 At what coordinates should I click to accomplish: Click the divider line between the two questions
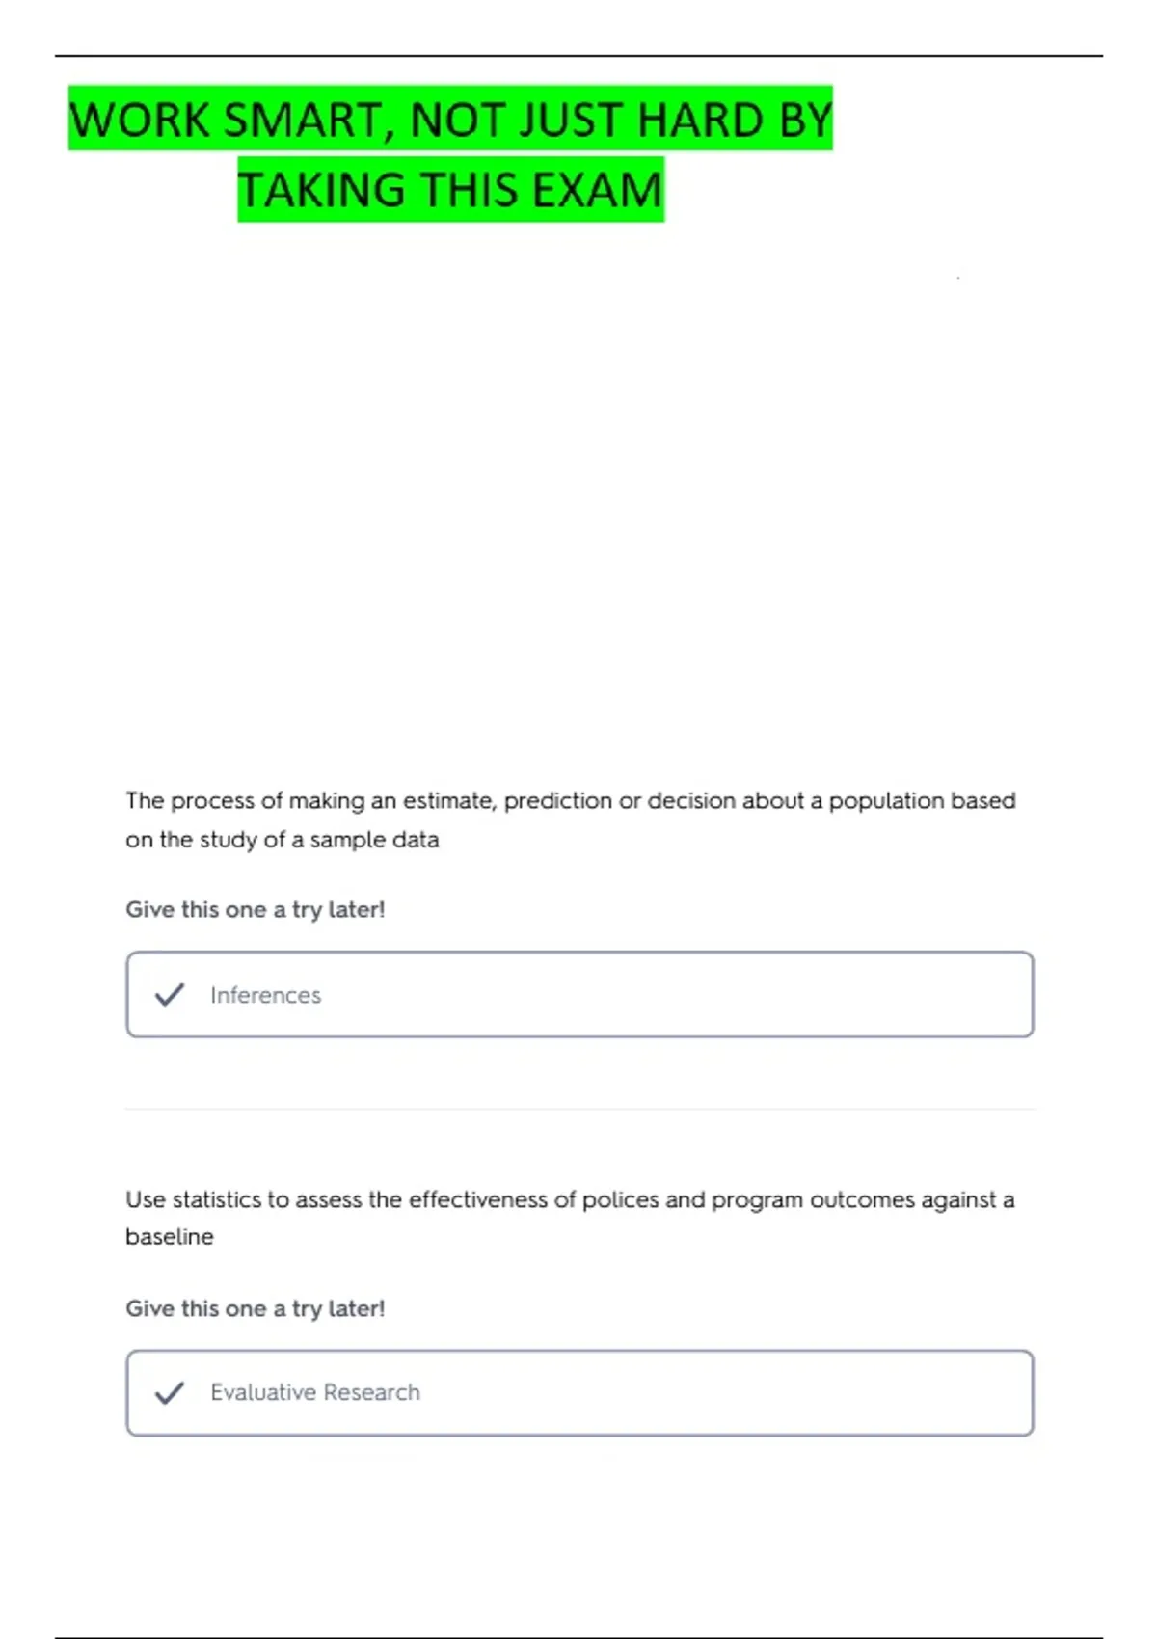[579, 1109]
